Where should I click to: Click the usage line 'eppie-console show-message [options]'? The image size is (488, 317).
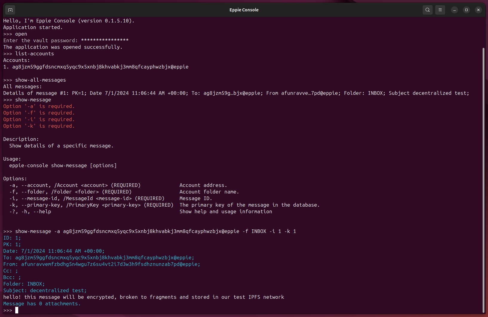[63, 165]
